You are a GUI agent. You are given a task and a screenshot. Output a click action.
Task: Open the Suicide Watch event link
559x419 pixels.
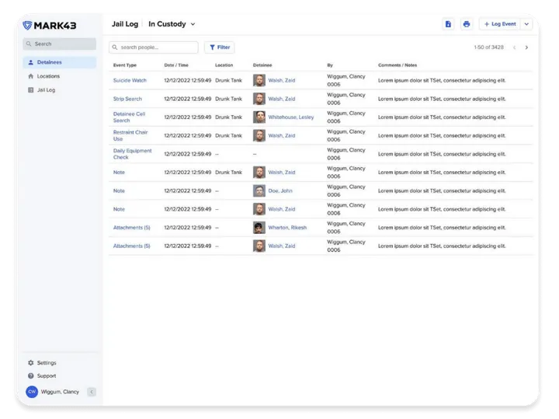pos(130,80)
